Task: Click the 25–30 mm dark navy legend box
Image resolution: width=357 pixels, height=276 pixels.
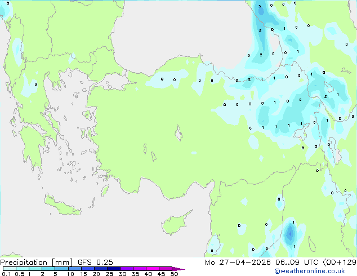Action: 113,269
